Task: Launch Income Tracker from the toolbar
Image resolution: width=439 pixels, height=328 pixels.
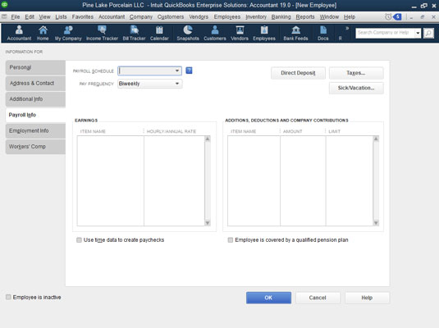Action: [x=102, y=33]
